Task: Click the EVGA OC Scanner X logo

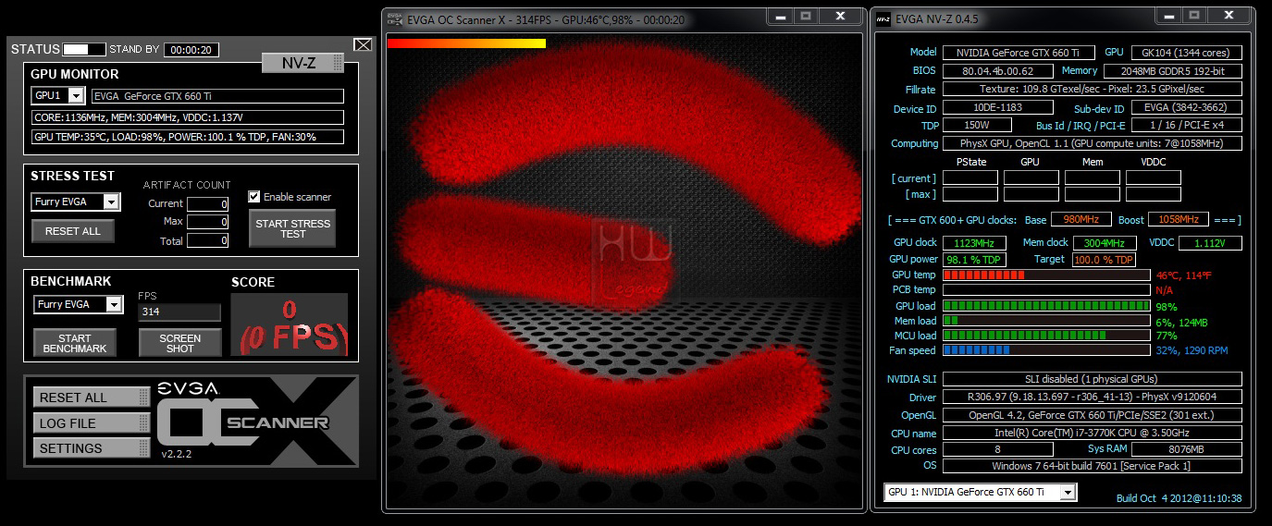Action: 256,422
